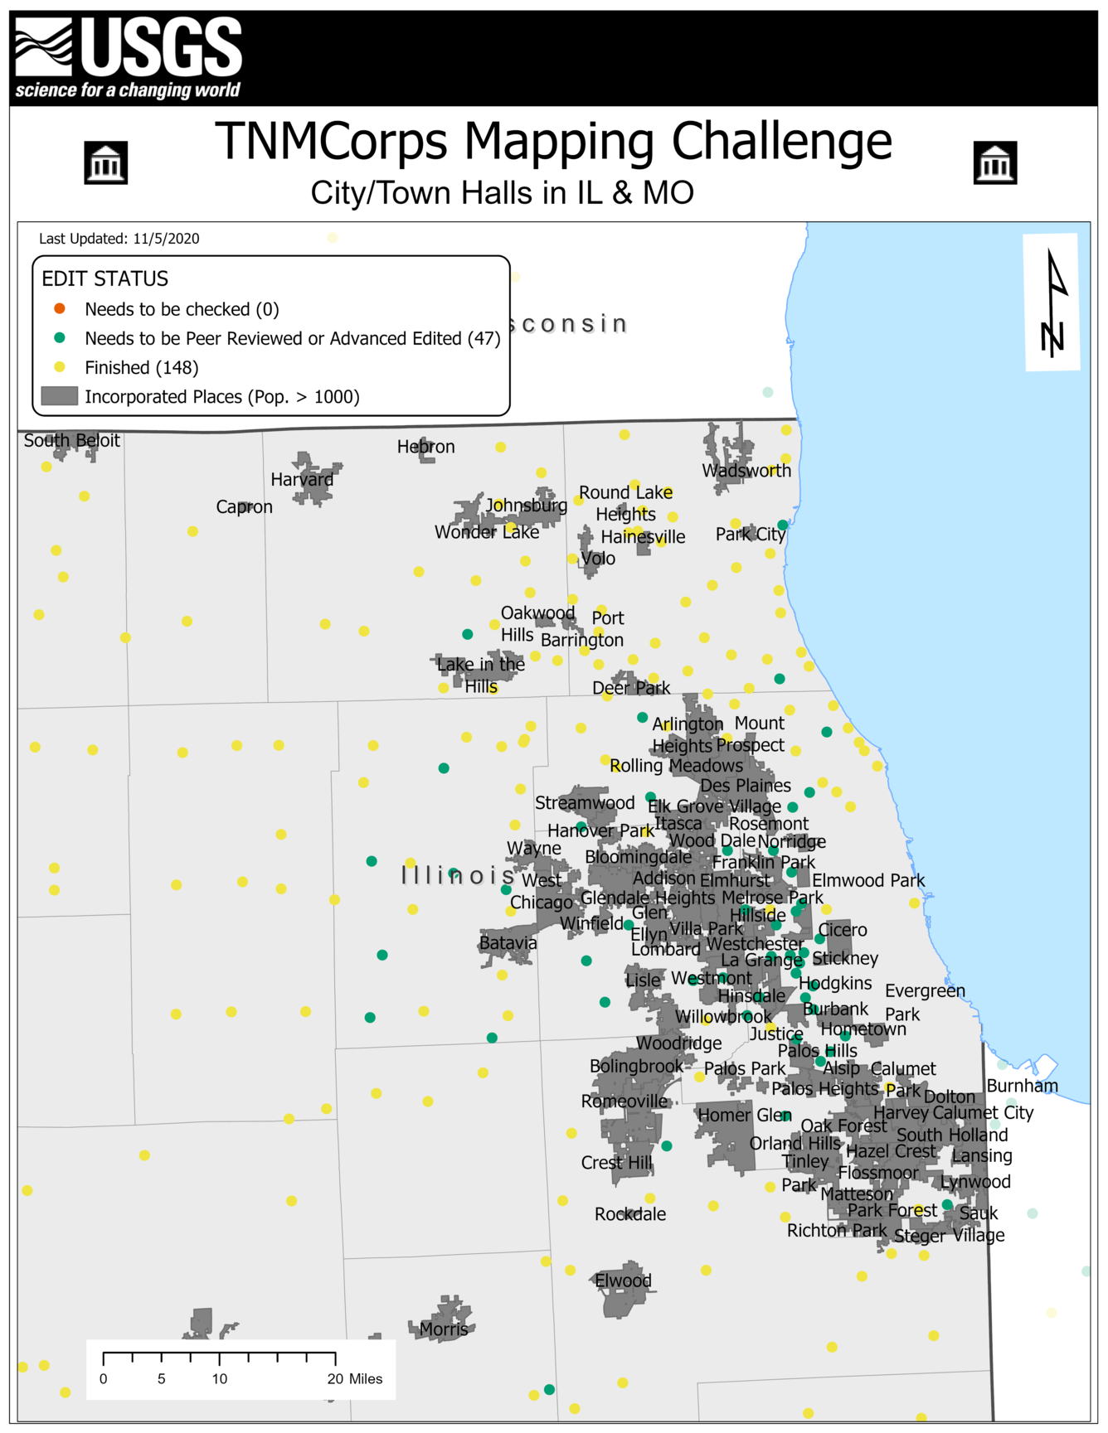Click the Elwood map label
The width and height of the screenshot is (1108, 1433).
click(x=624, y=1281)
